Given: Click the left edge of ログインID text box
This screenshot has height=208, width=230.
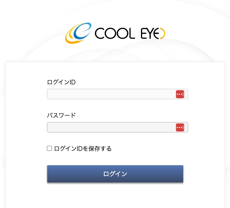Looking at the screenshot, I should (50, 94).
